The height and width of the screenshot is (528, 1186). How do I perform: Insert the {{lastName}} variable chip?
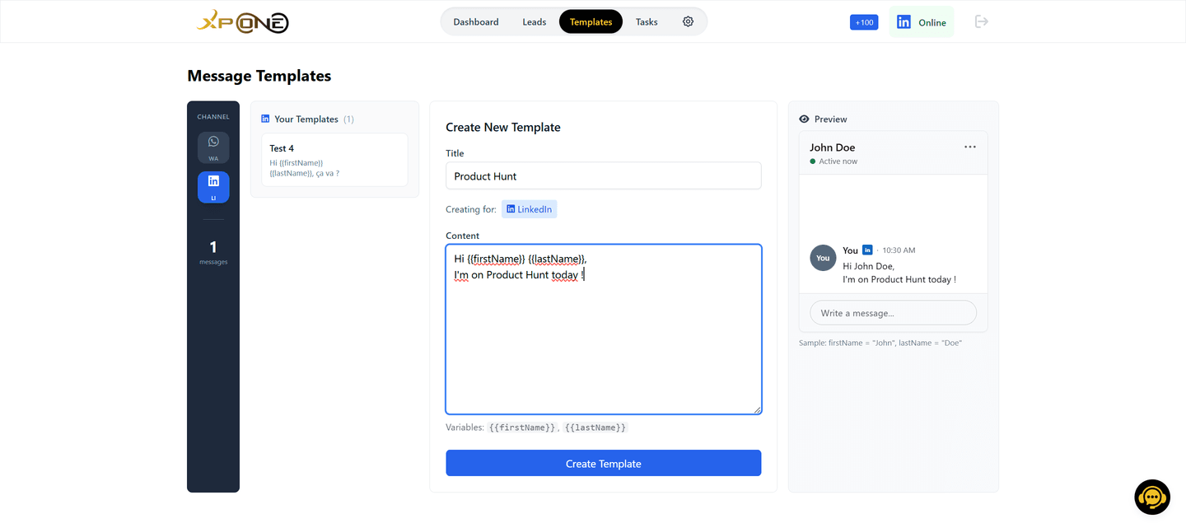pyautogui.click(x=595, y=428)
